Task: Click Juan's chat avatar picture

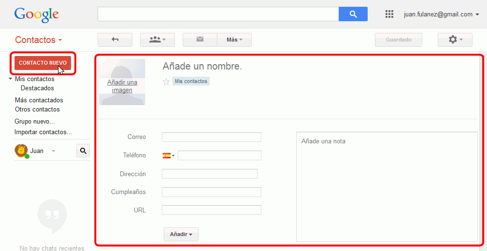Action: click(x=21, y=151)
